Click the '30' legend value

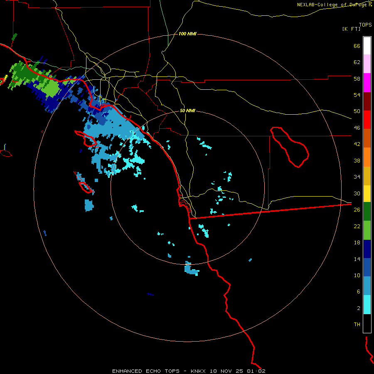[x=357, y=193]
